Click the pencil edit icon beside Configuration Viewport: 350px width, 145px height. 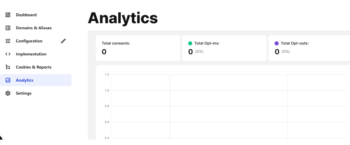(x=63, y=41)
